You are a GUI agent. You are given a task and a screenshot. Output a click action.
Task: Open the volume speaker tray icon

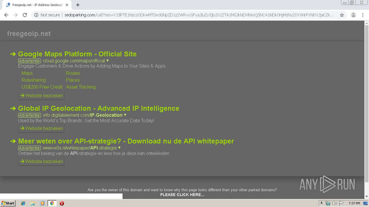[x=335, y=203]
